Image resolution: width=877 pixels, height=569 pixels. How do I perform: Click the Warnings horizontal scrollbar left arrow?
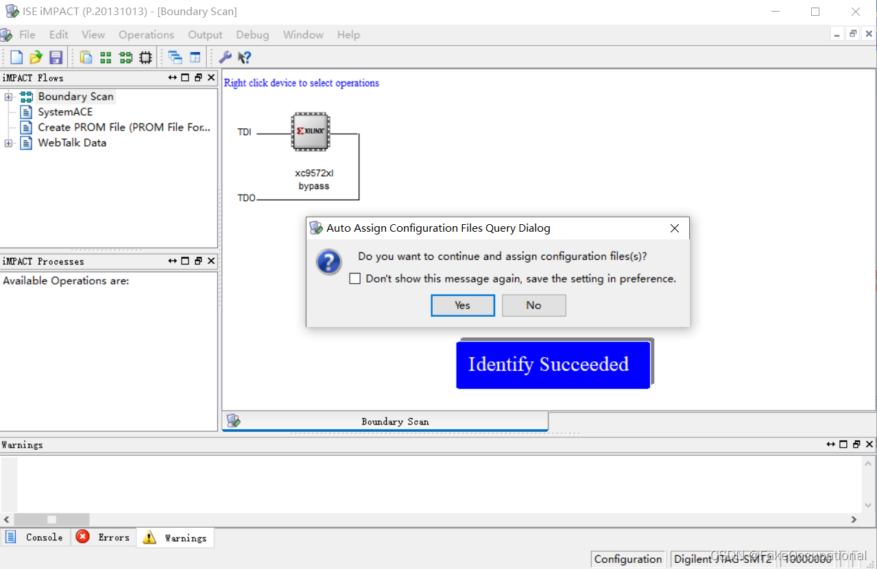pos(7,520)
